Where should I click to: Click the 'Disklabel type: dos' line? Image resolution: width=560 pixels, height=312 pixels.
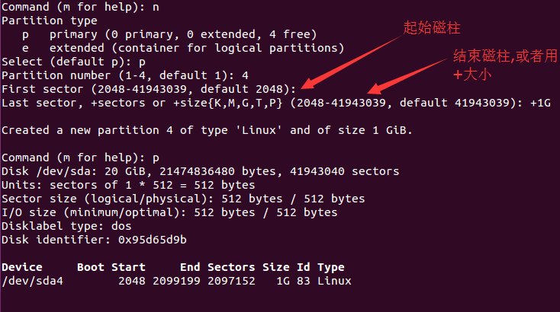point(66,226)
